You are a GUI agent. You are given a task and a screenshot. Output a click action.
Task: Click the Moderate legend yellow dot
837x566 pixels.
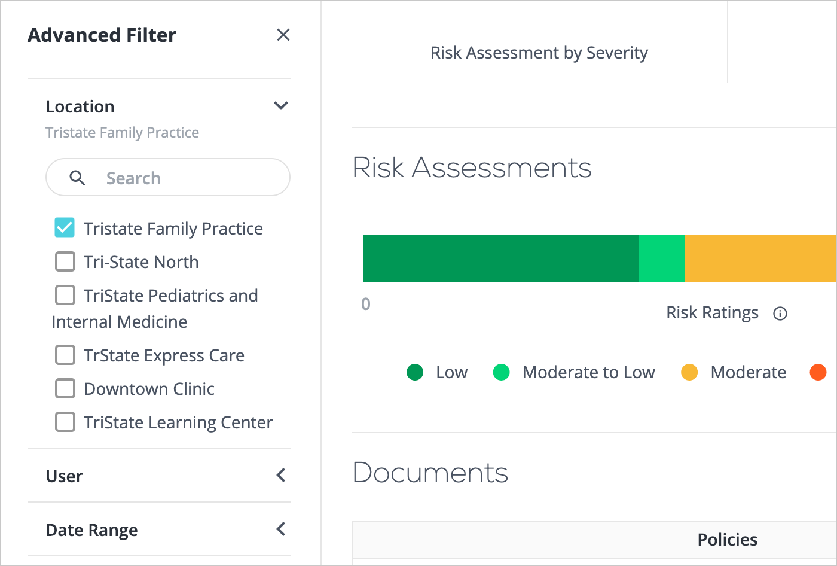click(689, 372)
